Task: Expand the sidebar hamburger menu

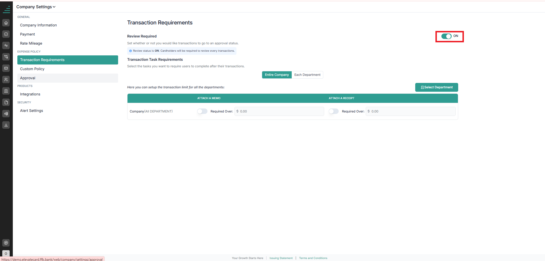Action: [6, 9]
